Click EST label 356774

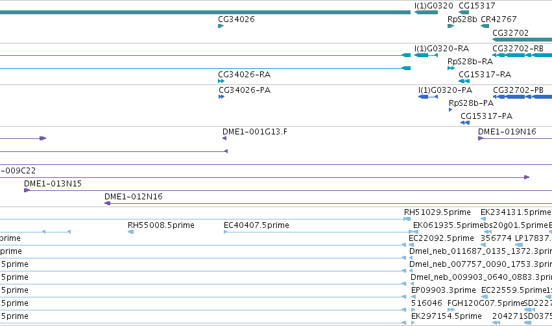click(x=496, y=238)
